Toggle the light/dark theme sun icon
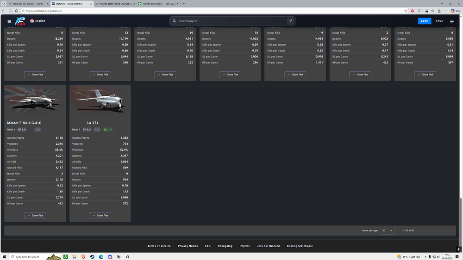 click(x=452, y=21)
